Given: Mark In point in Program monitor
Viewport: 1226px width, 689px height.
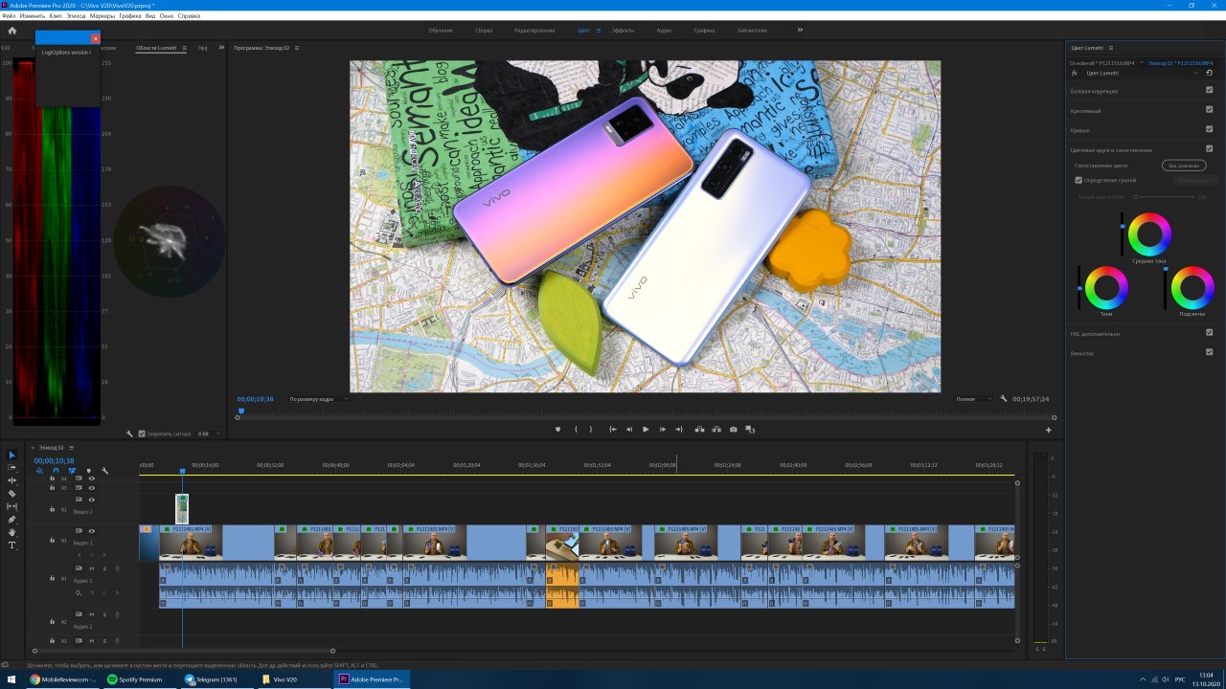Looking at the screenshot, I should tap(576, 430).
